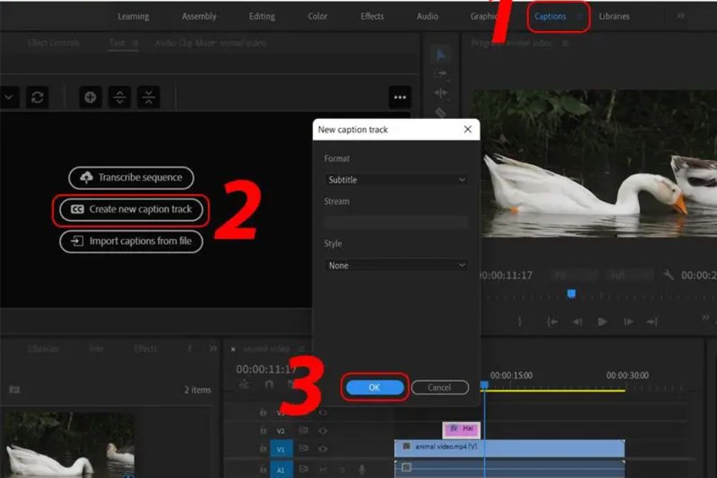
Task: Switch to the Captions workspace tab
Action: pyautogui.click(x=550, y=16)
